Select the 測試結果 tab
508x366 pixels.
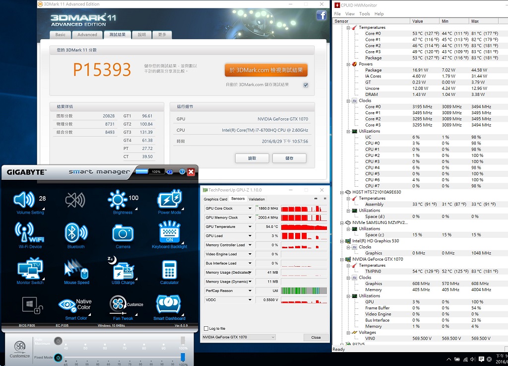[117, 35]
